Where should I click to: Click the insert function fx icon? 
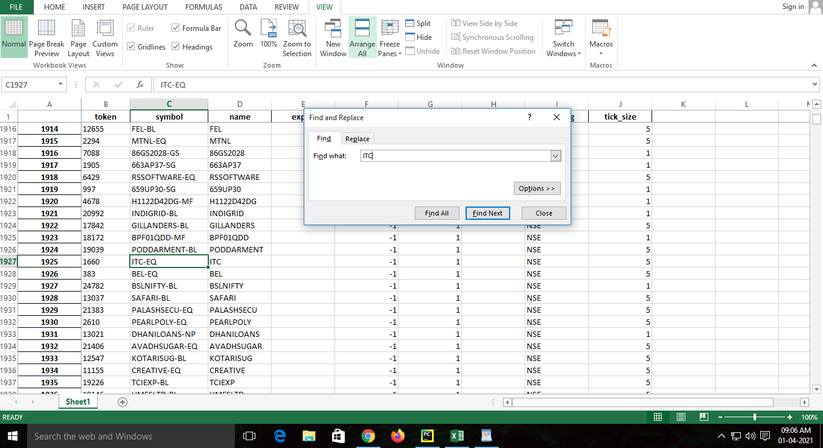pyautogui.click(x=140, y=85)
